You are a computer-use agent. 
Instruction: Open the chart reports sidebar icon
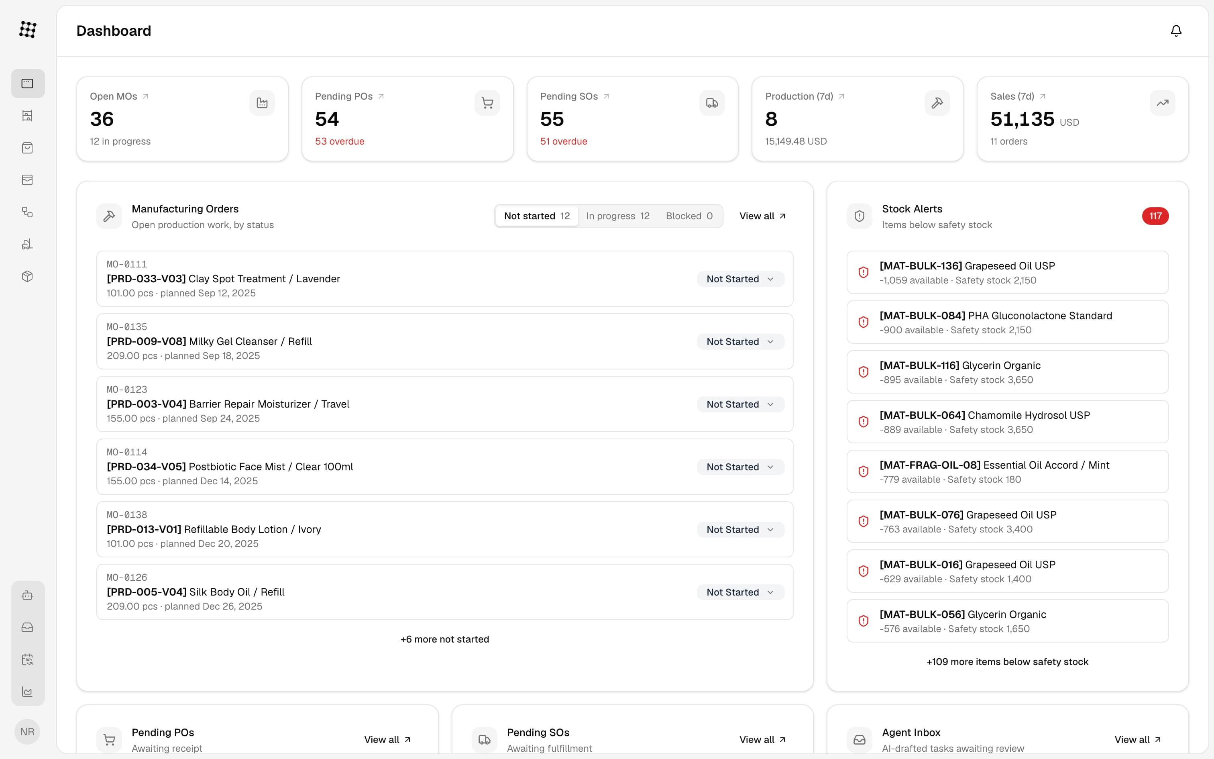pos(28,692)
